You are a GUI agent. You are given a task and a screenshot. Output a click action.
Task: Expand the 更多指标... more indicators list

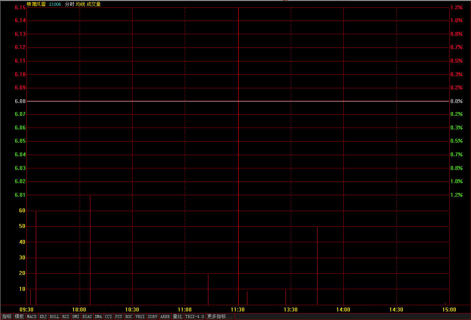(x=220, y=317)
